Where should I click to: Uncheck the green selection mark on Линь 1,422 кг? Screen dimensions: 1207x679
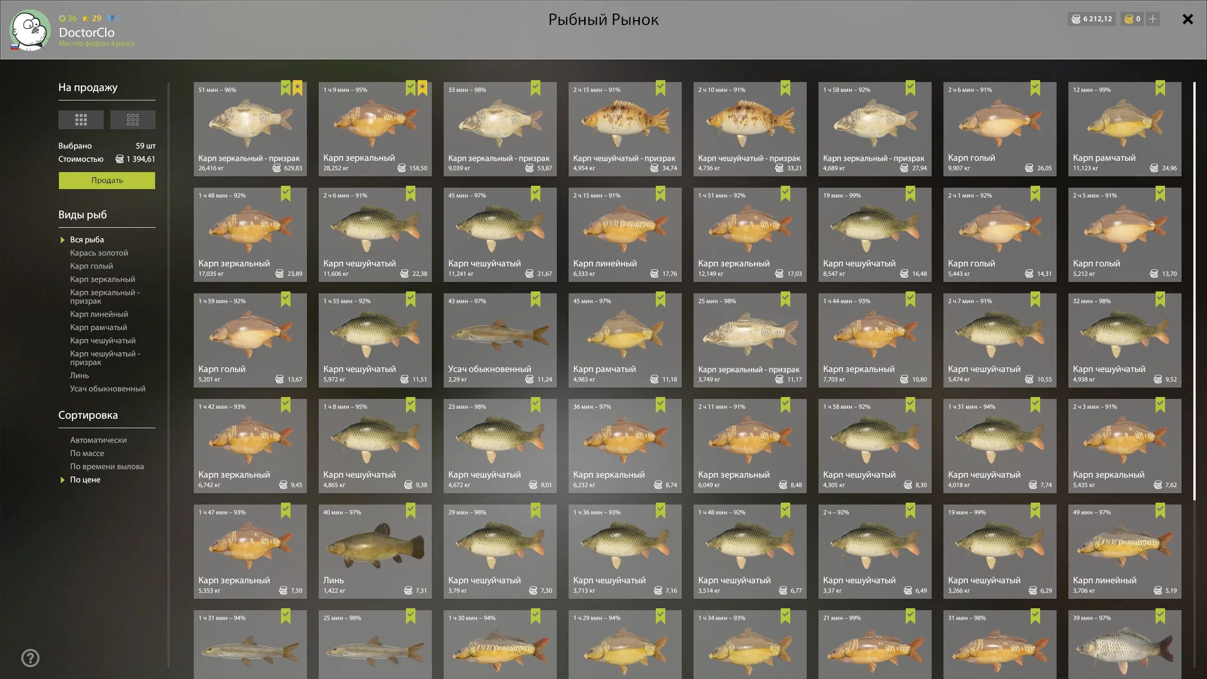point(411,510)
